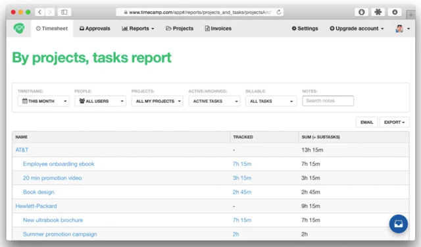
Task: Open the blue chat inbox widget
Action: click(399, 223)
